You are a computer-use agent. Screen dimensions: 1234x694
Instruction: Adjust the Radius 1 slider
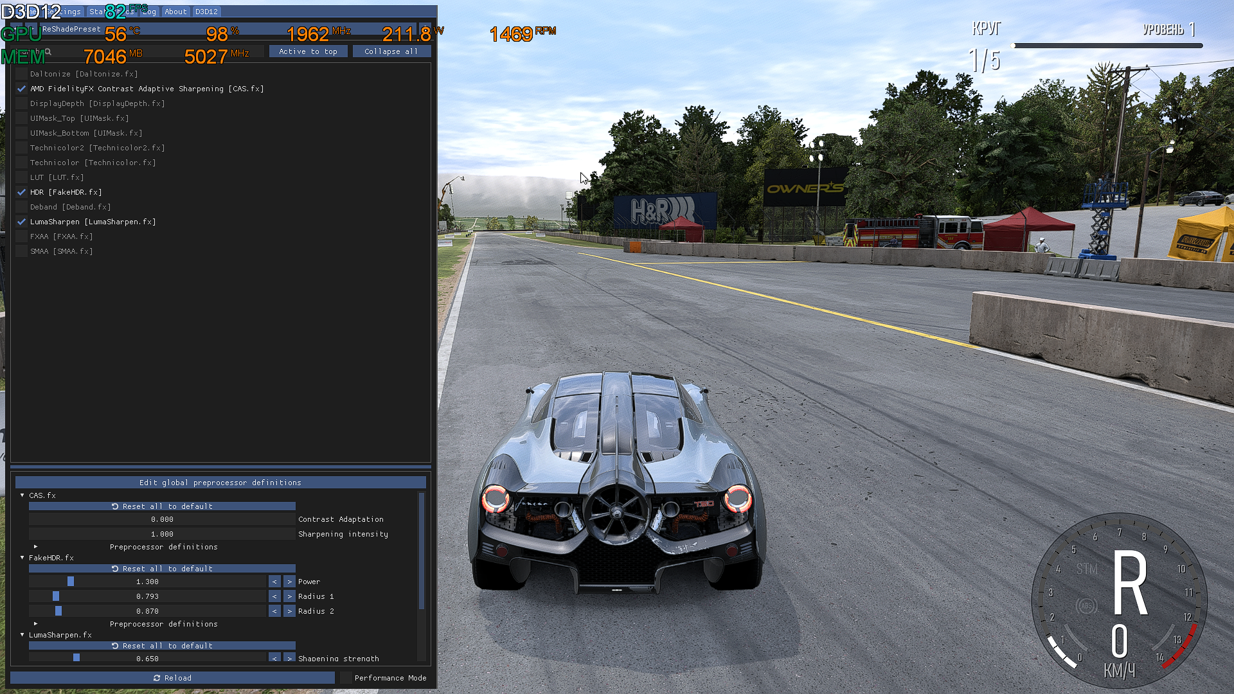click(147, 596)
